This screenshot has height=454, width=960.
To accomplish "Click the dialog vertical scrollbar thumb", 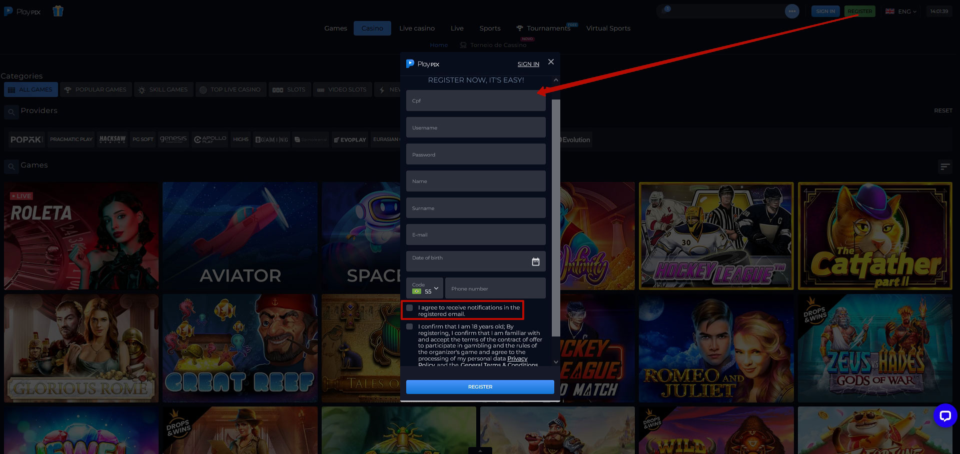I will 556,217.
